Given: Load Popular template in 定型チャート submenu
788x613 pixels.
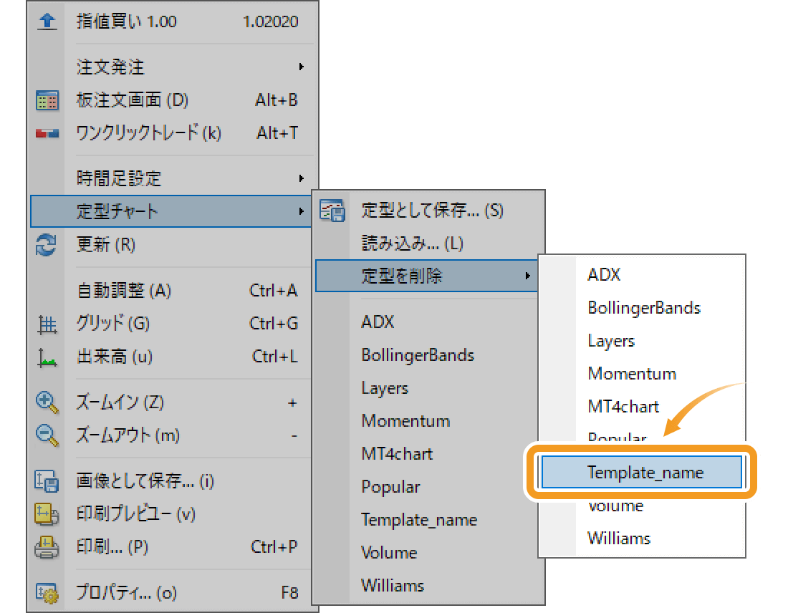Looking at the screenshot, I should tap(428, 487).
